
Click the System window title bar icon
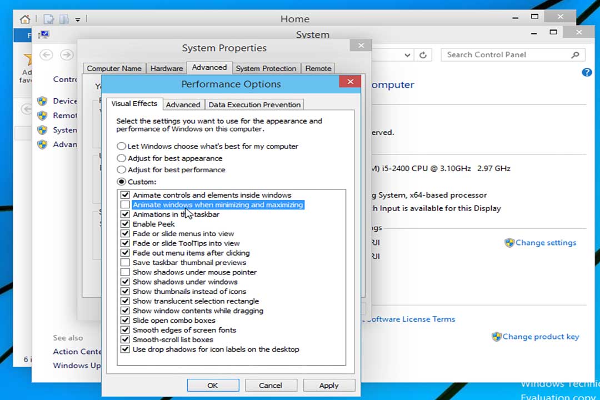44,35
